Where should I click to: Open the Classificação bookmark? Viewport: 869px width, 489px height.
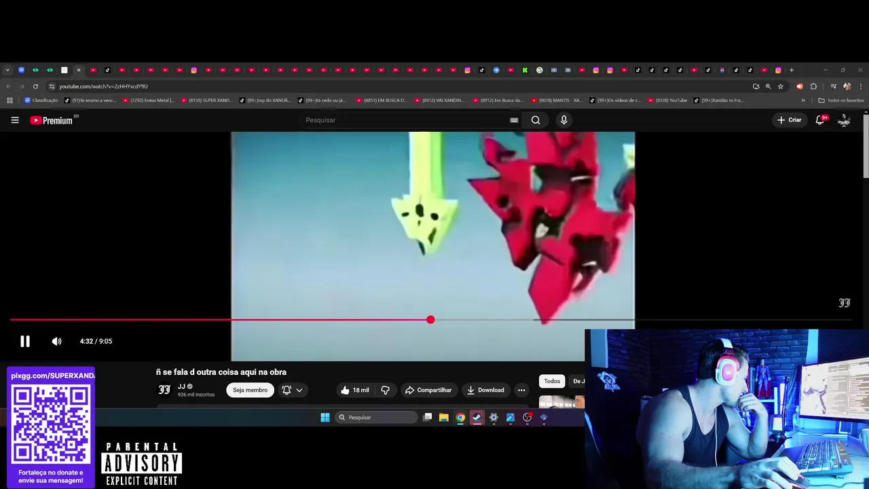click(41, 101)
